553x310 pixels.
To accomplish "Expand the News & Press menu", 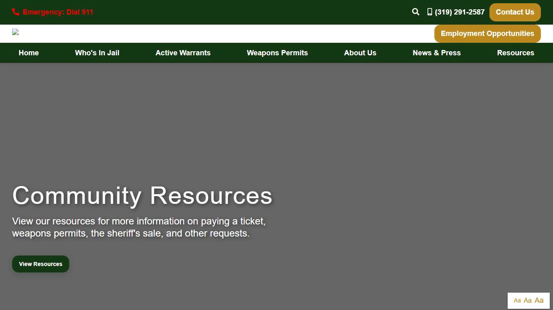I will (436, 53).
